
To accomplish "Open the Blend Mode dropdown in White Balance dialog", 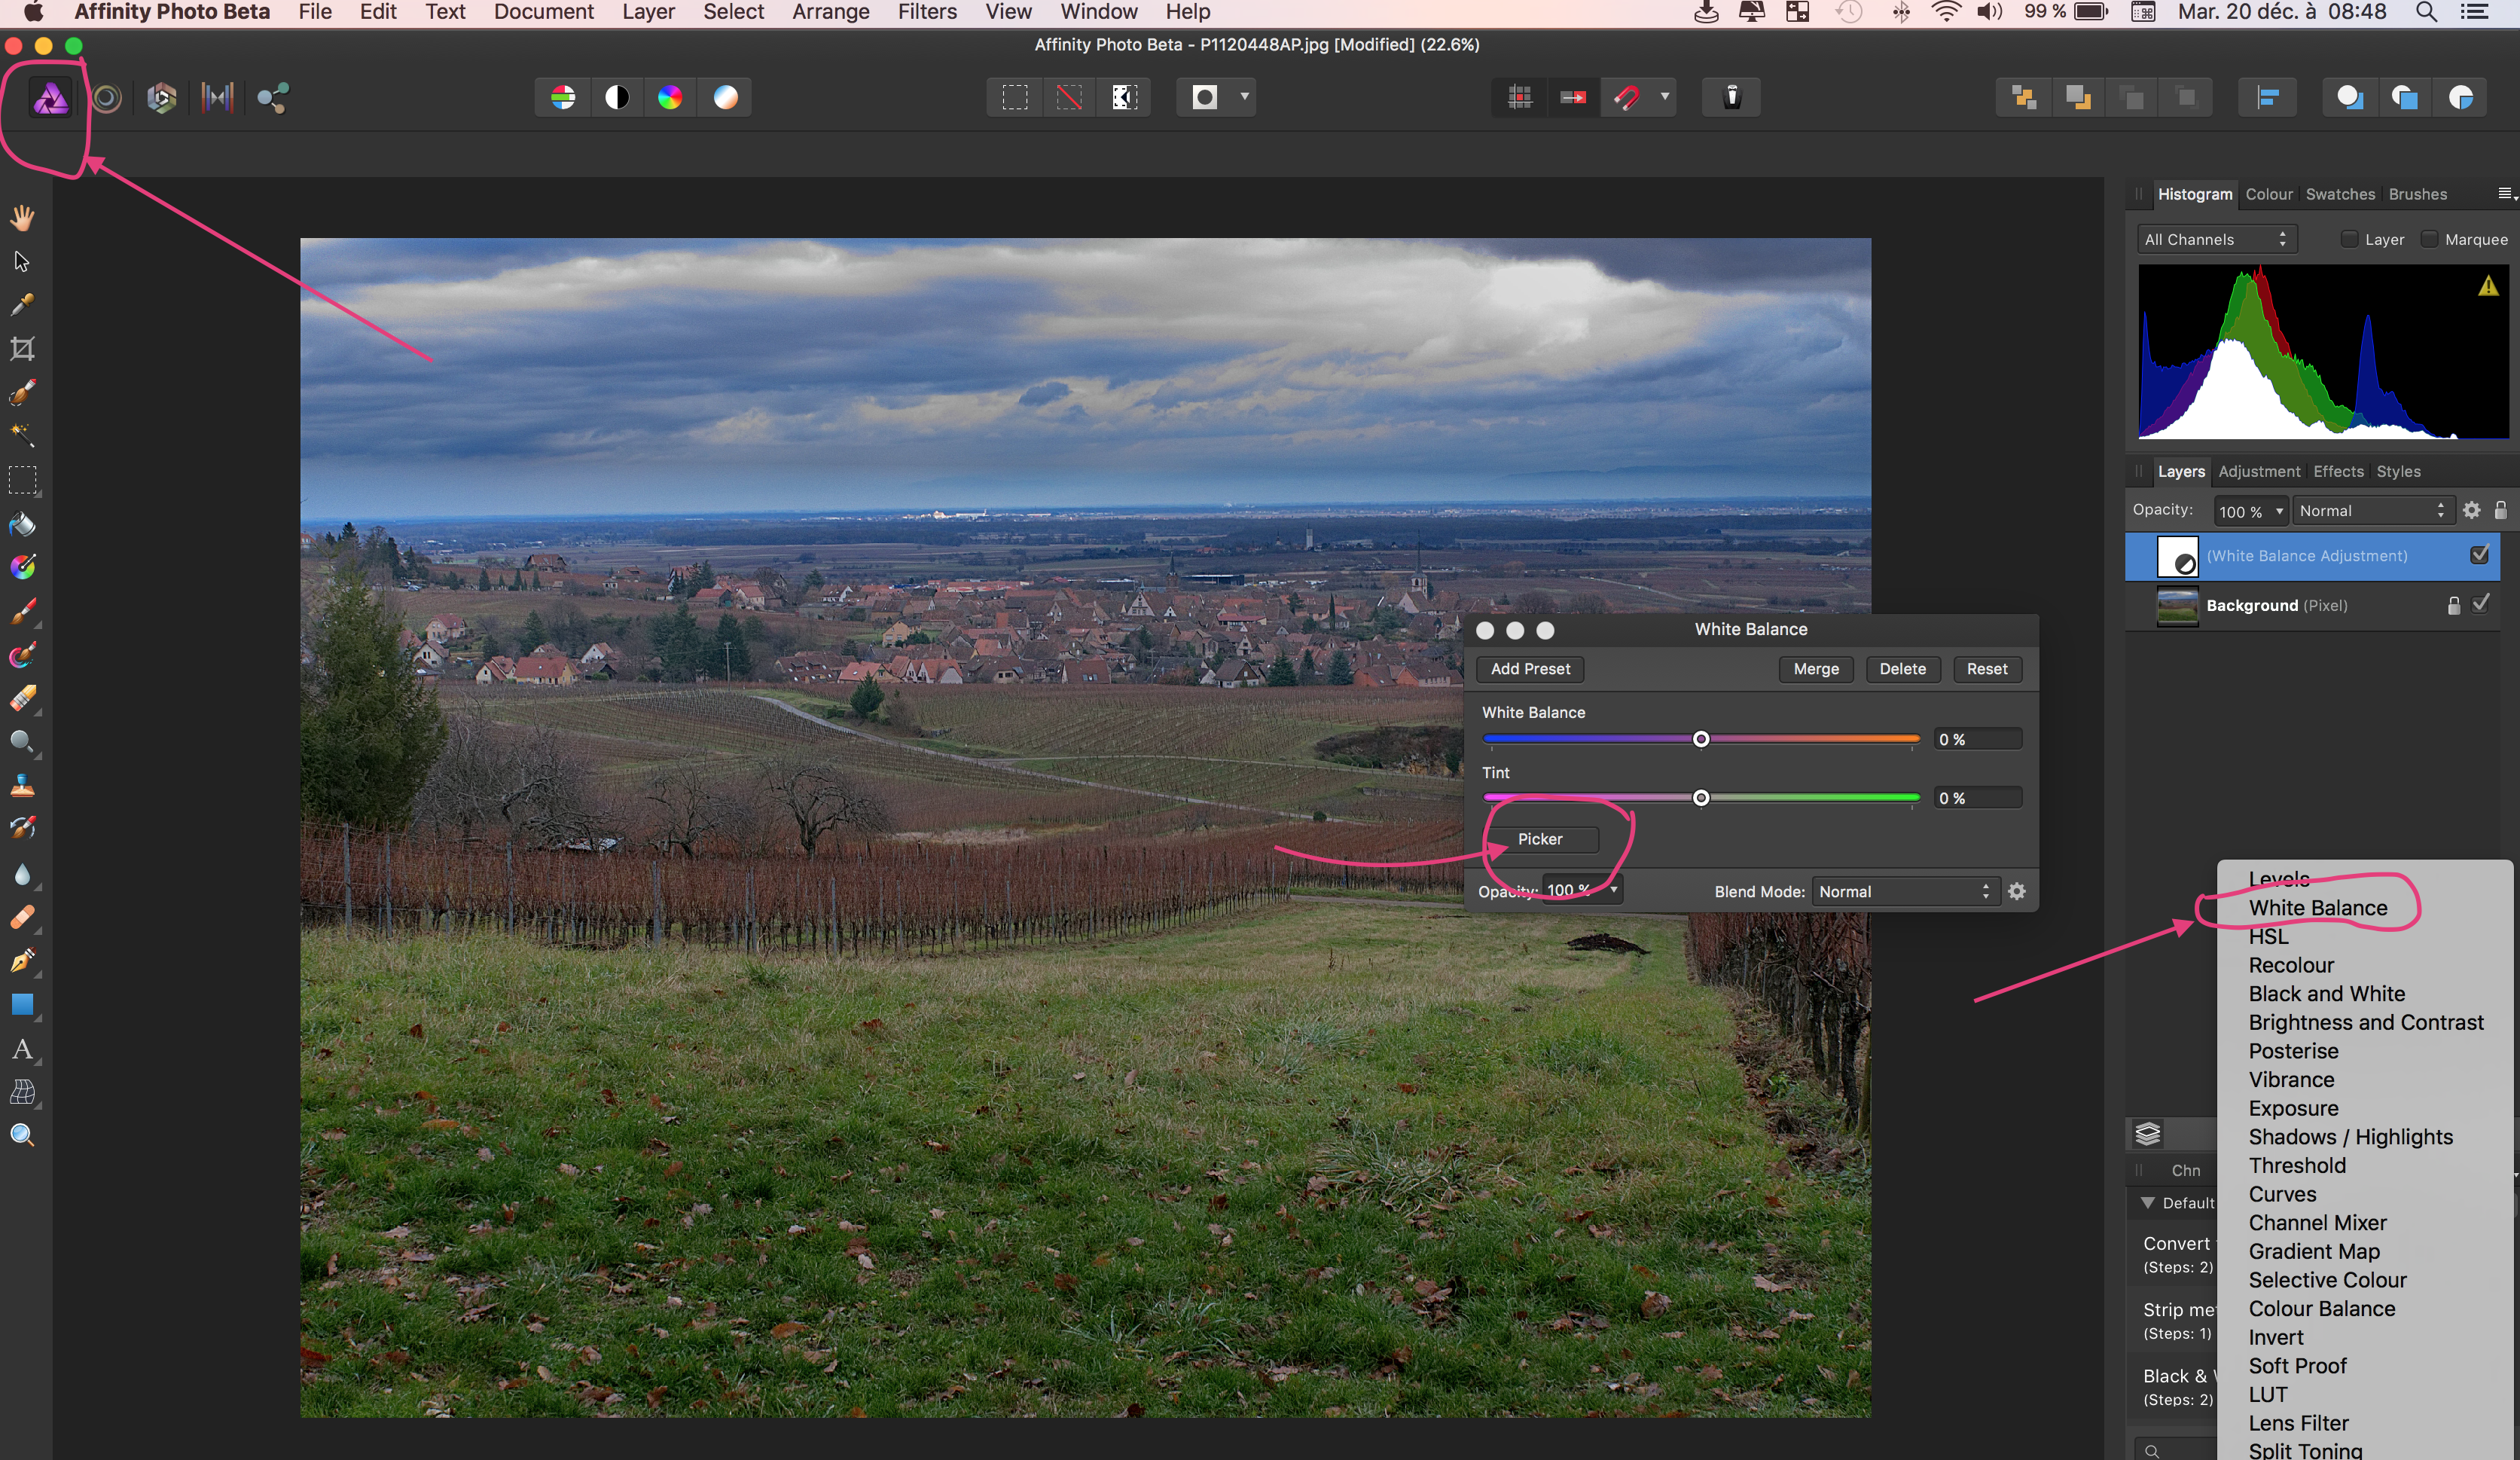I will coord(1904,891).
